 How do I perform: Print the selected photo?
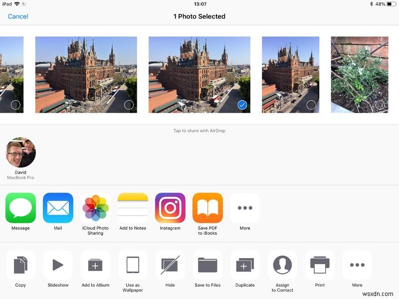(x=320, y=265)
